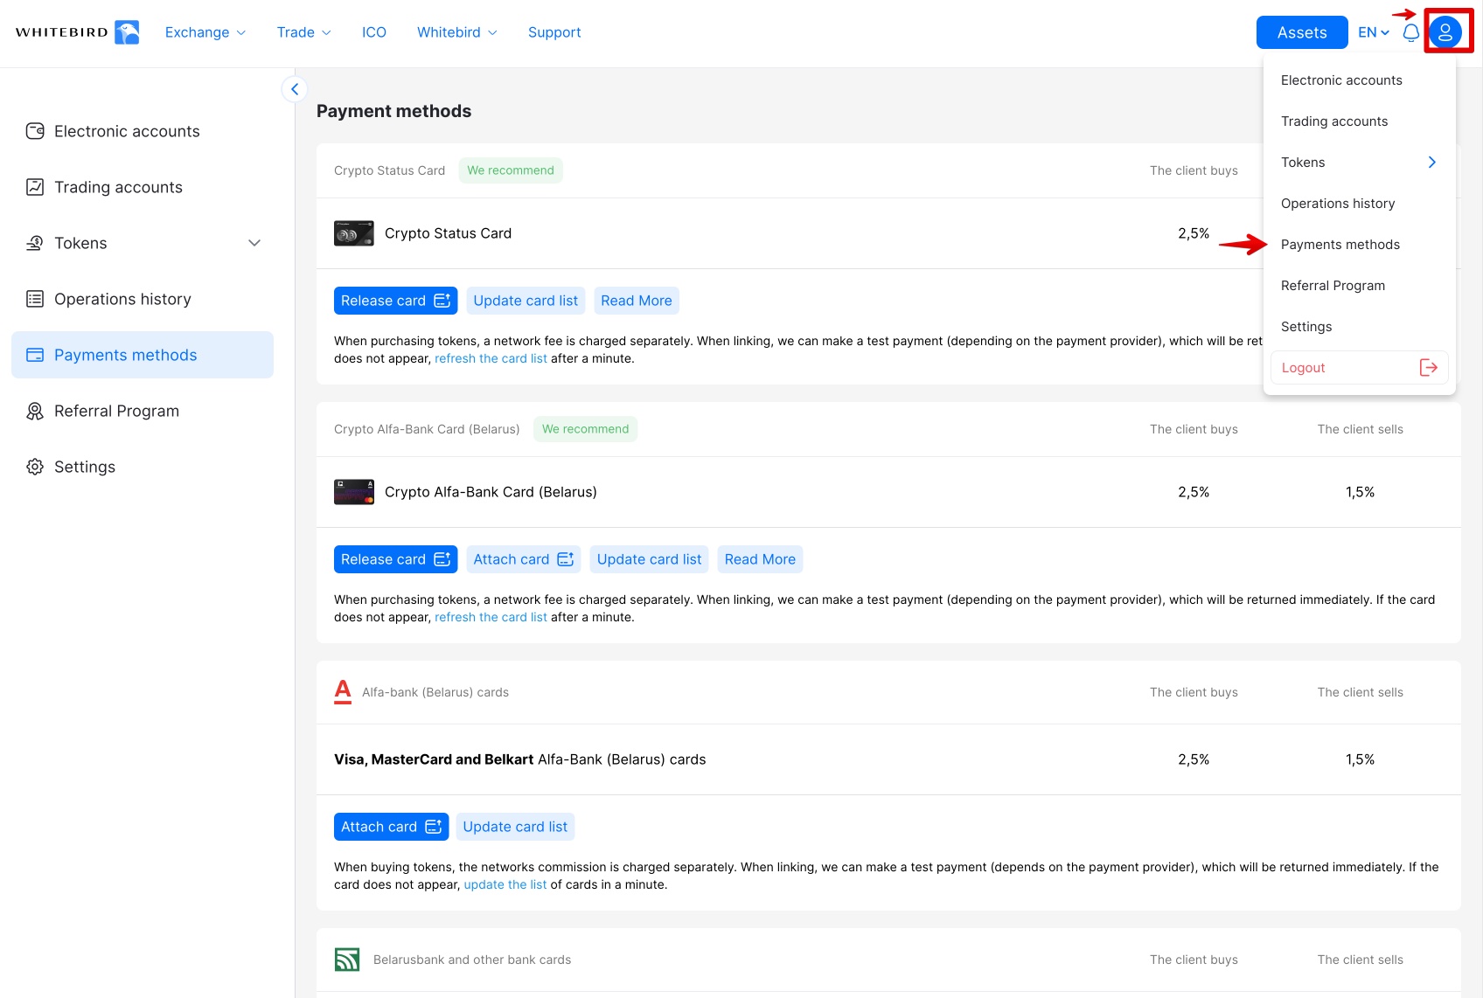This screenshot has height=998, width=1483.
Task: Click 'refresh the card list' link under Crypto Alfa-Bank
Action: [491, 617]
